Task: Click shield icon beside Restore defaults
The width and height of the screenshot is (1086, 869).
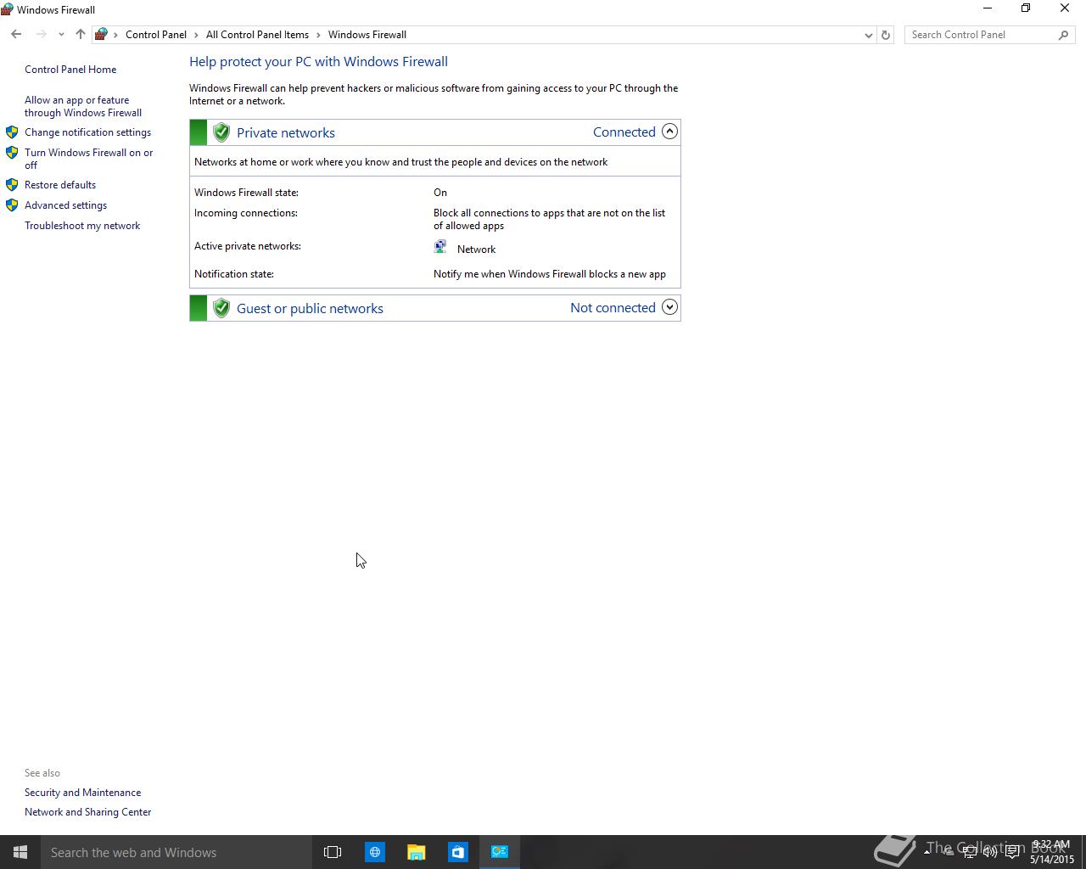Action: click(12, 184)
